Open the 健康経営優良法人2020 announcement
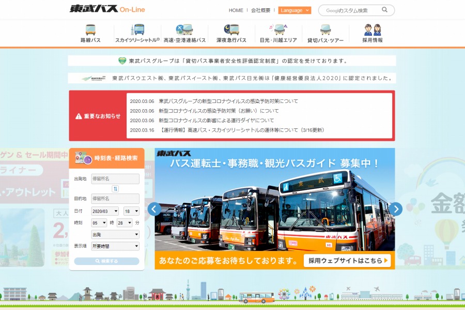 click(232, 78)
